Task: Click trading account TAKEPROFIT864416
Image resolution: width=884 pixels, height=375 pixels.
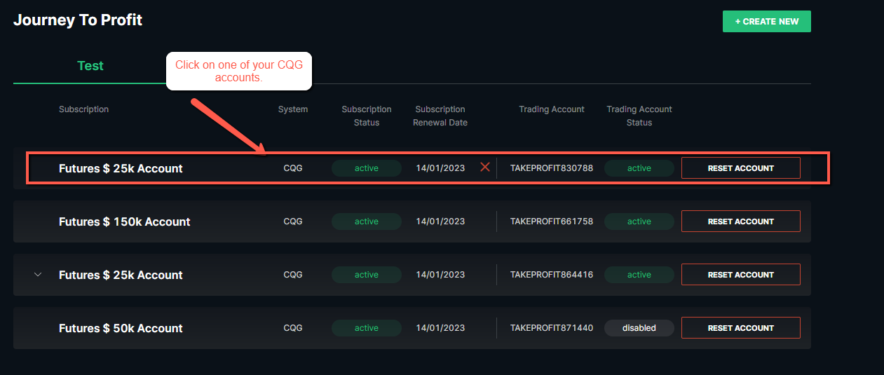Action: click(552, 275)
